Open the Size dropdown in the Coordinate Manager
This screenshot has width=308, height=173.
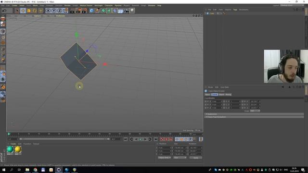(x=180, y=158)
